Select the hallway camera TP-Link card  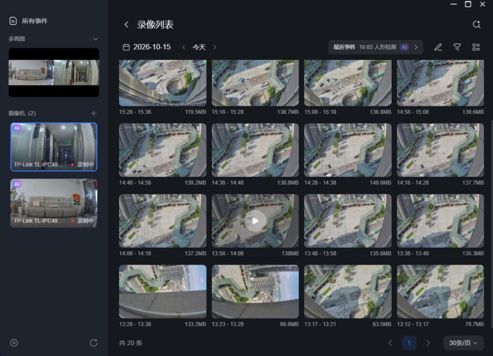pos(54,147)
